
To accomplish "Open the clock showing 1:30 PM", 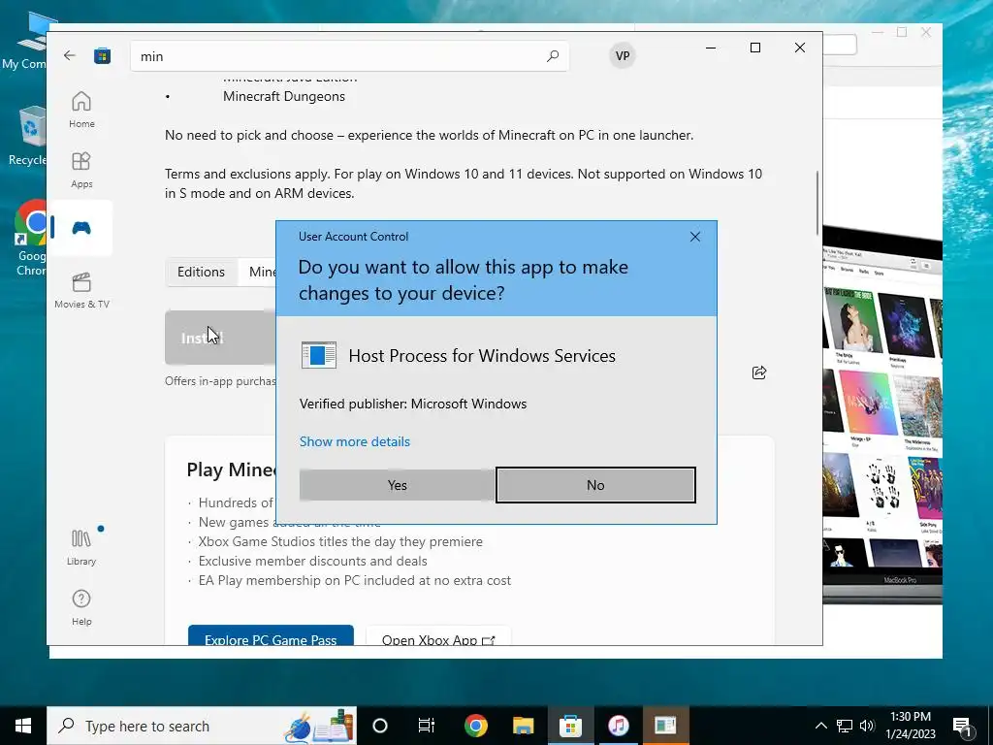I will tap(910, 726).
